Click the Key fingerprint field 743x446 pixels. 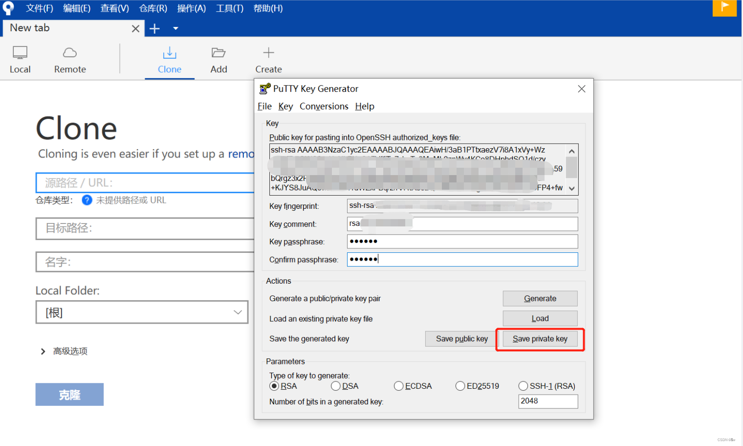[462, 206]
